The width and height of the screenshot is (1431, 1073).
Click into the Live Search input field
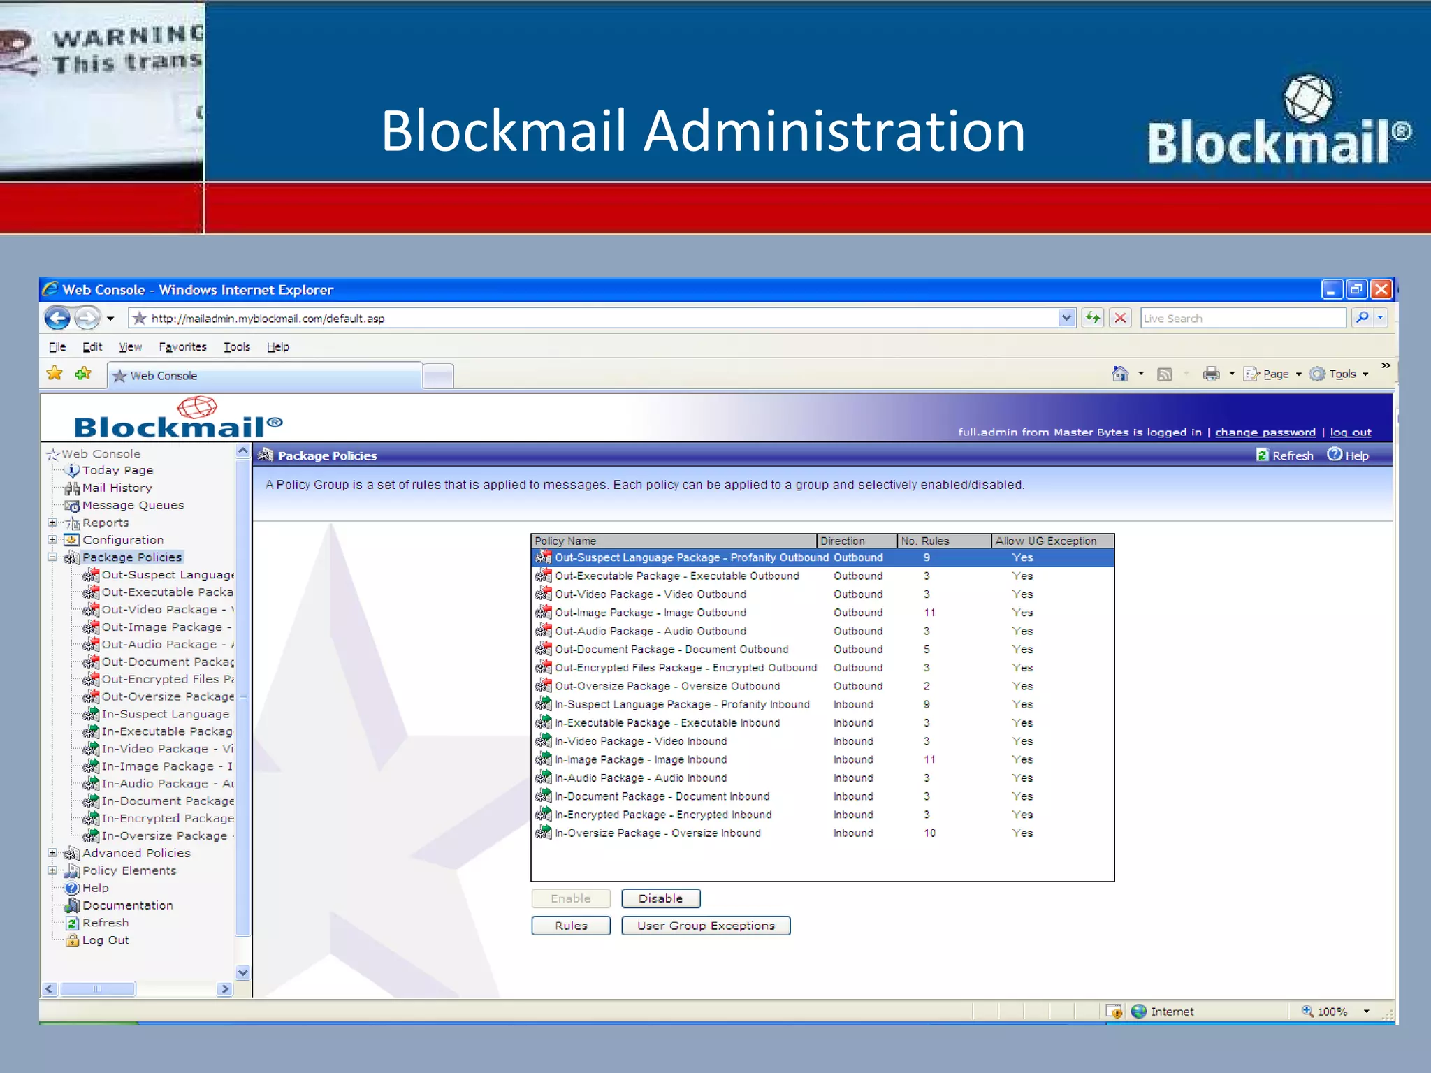(x=1242, y=318)
